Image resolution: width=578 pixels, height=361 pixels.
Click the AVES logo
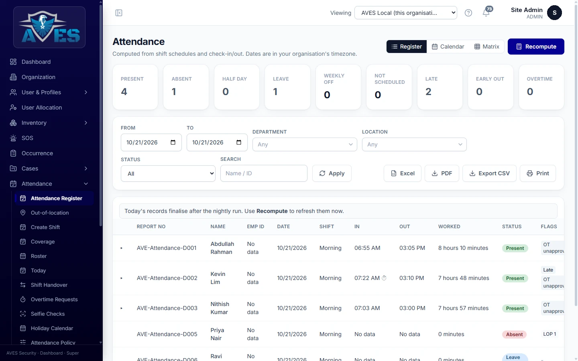point(49,27)
